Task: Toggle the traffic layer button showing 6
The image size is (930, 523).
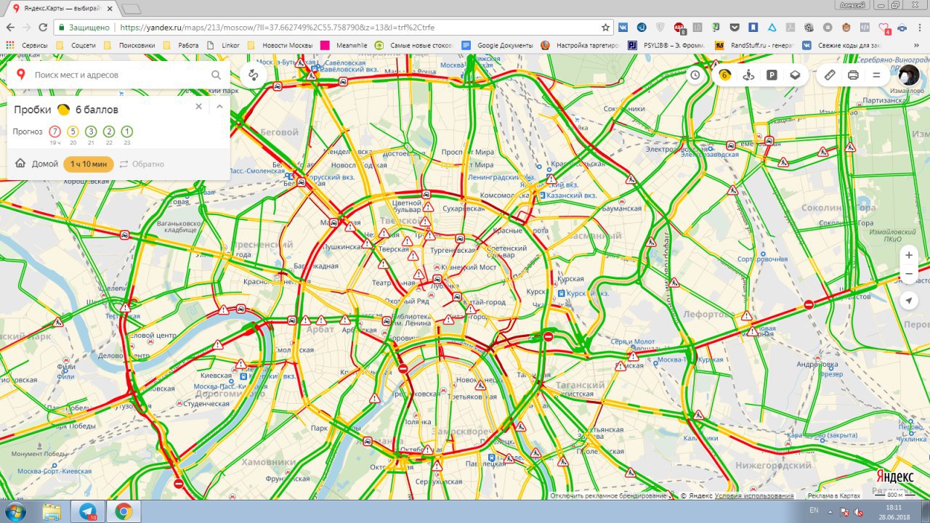Action: pyautogui.click(x=724, y=75)
